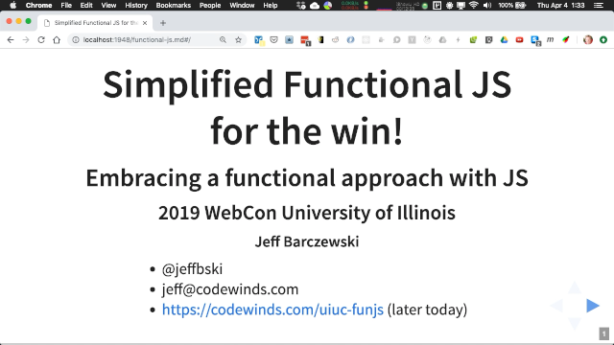Screen dimensions: 614x345
Task: Click the grey cloud extension icon
Action: pyautogui.click(x=442, y=40)
